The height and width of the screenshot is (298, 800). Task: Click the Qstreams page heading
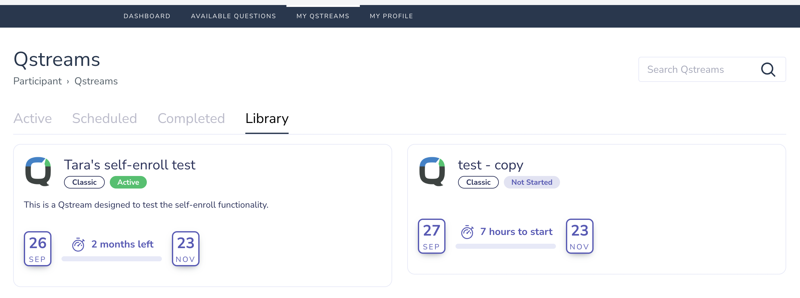[x=57, y=59]
